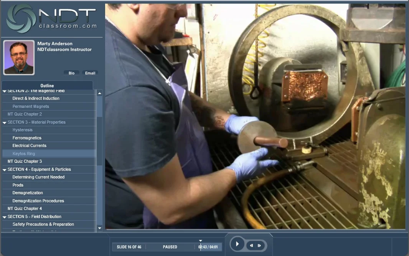Click Marty Anderson's instructor photo
Image resolution: width=409 pixels, height=256 pixels.
tap(19, 58)
